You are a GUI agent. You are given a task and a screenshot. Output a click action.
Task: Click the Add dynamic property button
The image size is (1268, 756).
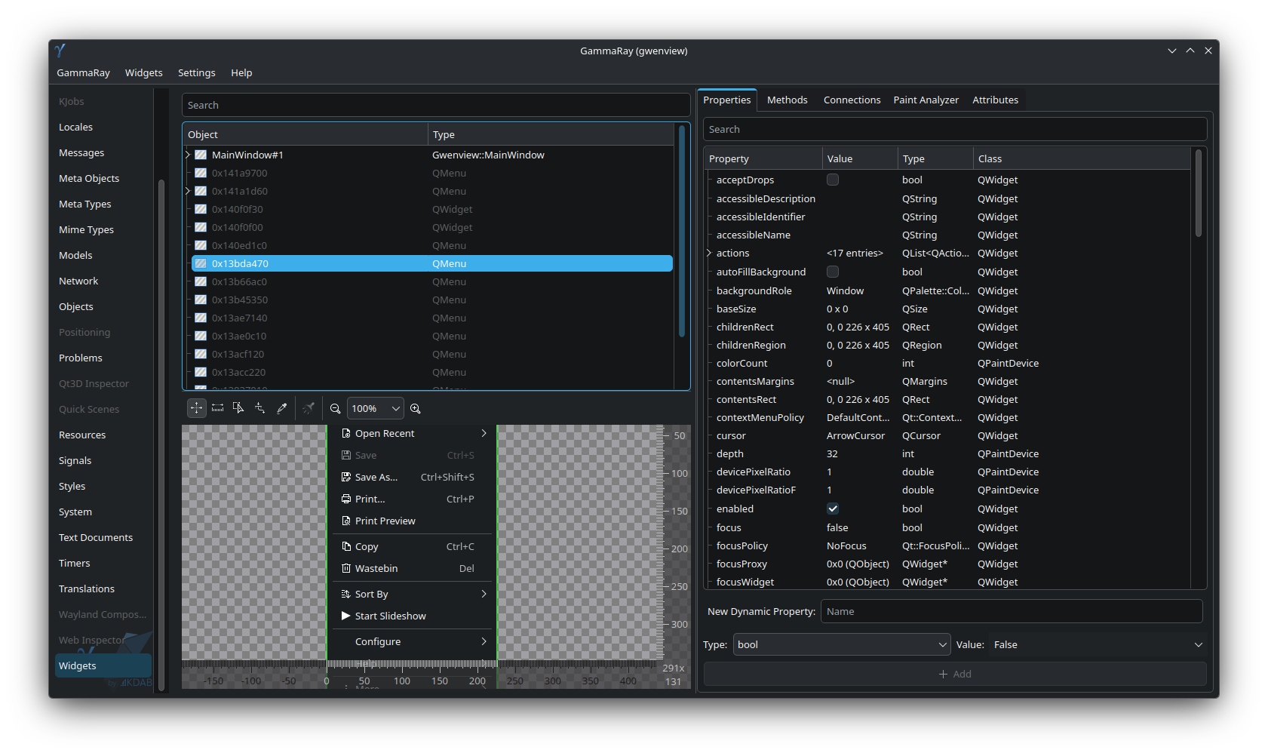pos(955,674)
